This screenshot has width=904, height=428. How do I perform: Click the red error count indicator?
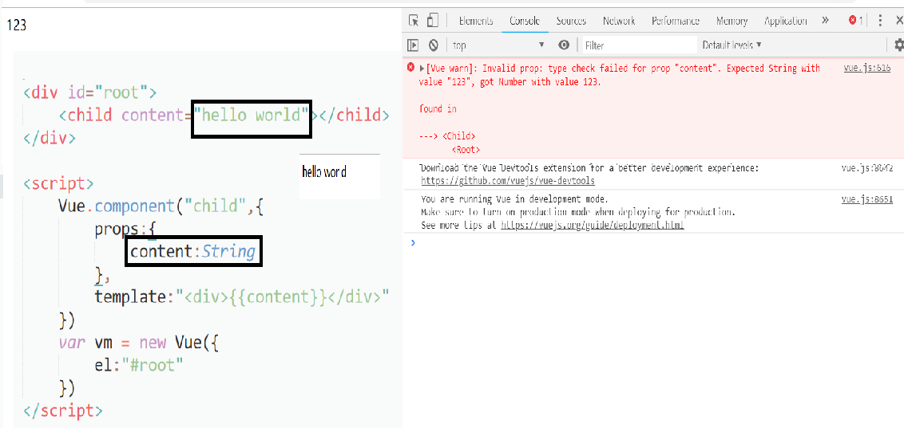coord(855,21)
